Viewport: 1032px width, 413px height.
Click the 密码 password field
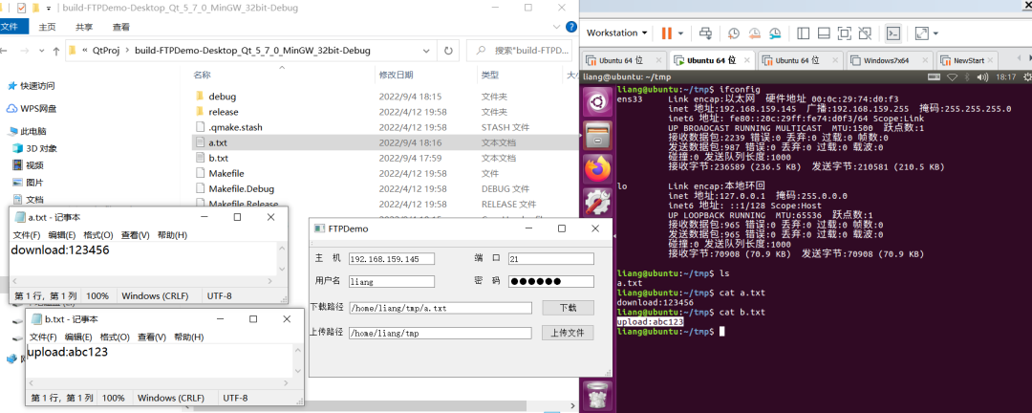[551, 282]
